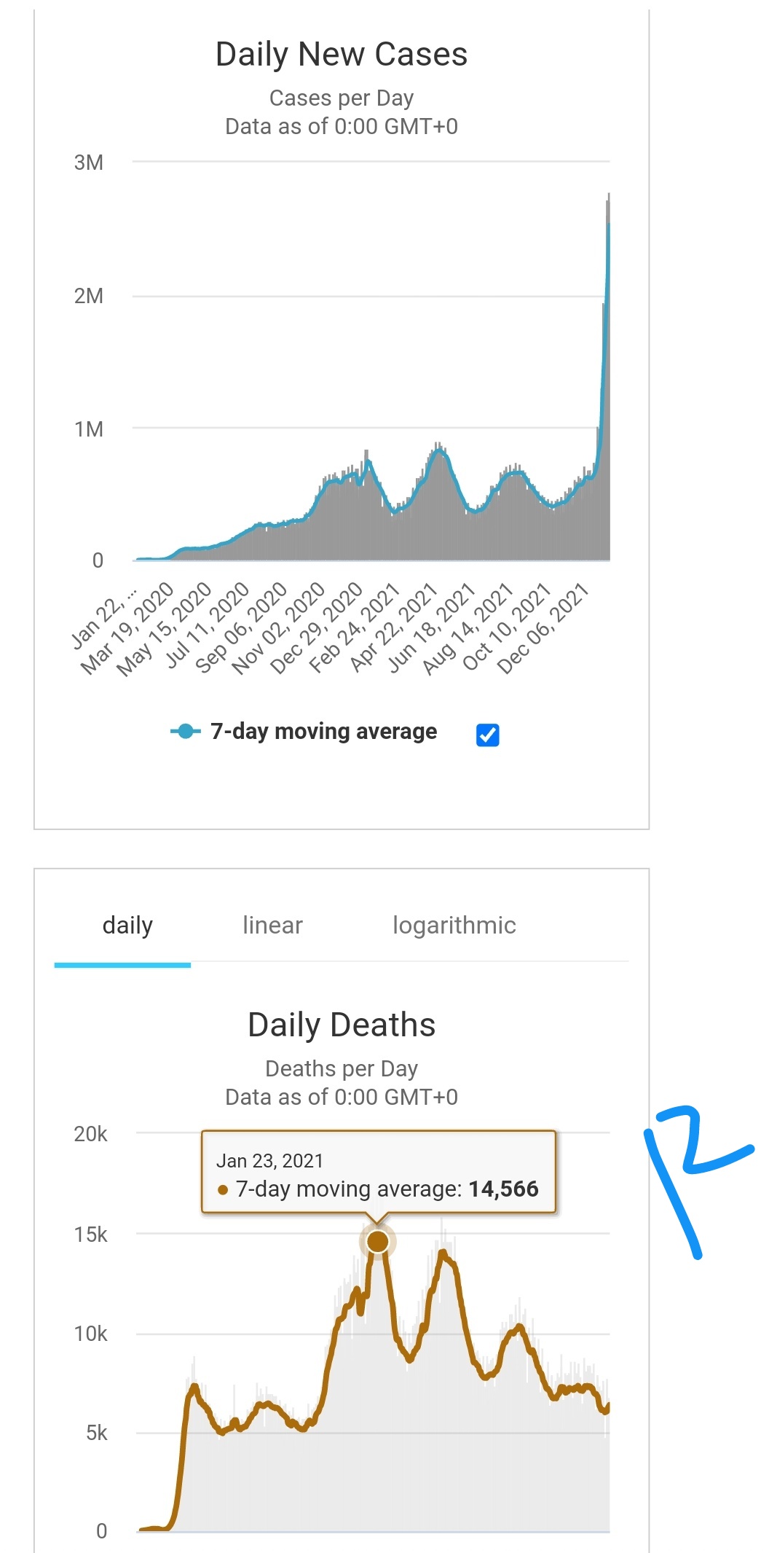Screen dimensions: 769x1553
Task: Click the 3M y-axis label
Action: pos(88,163)
